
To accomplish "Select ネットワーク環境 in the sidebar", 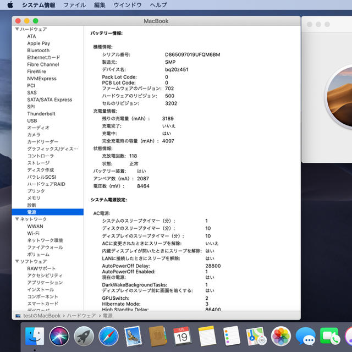I will [x=45, y=240].
